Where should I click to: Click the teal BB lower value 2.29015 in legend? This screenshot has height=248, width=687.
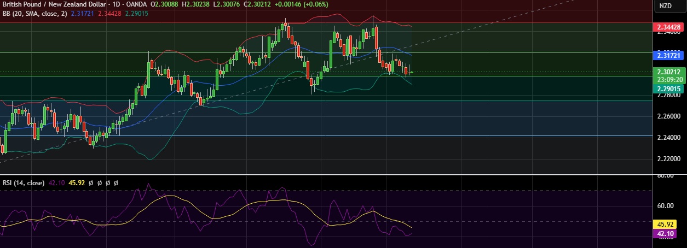pos(136,14)
